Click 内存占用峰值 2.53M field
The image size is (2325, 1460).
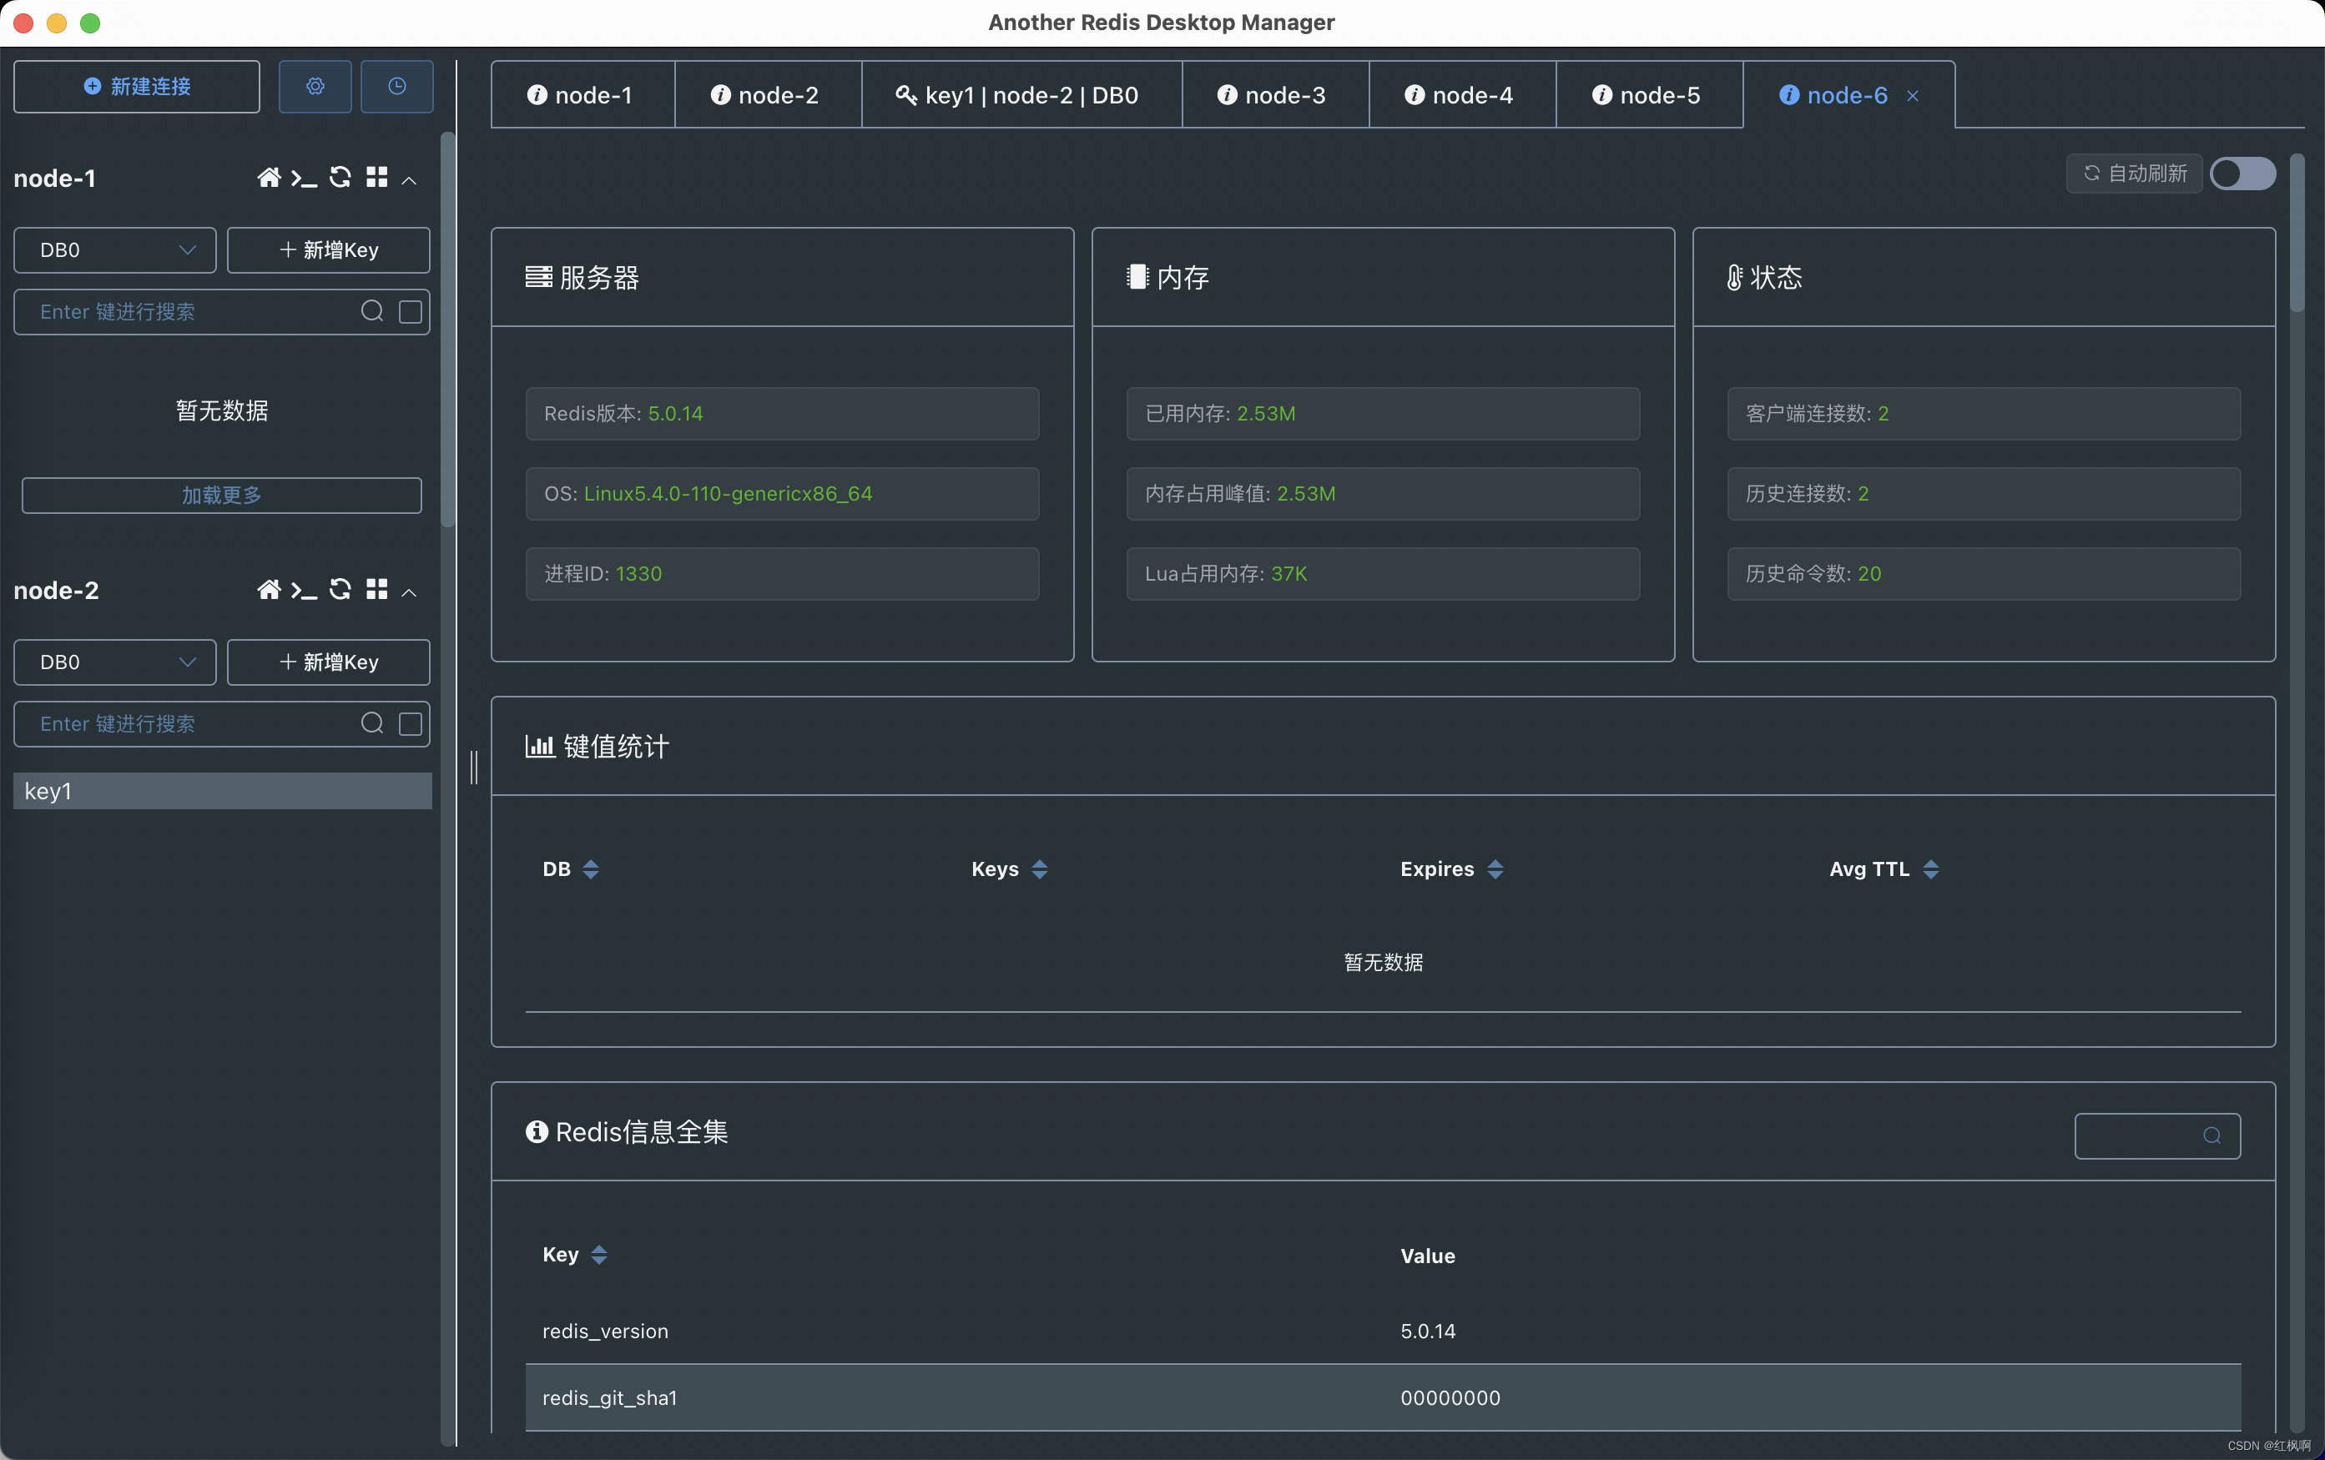point(1383,494)
